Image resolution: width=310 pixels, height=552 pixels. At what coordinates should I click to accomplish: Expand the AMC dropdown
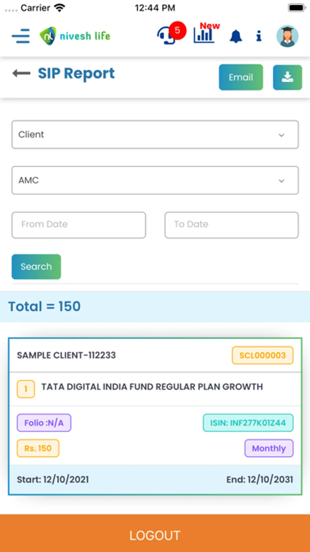click(155, 180)
